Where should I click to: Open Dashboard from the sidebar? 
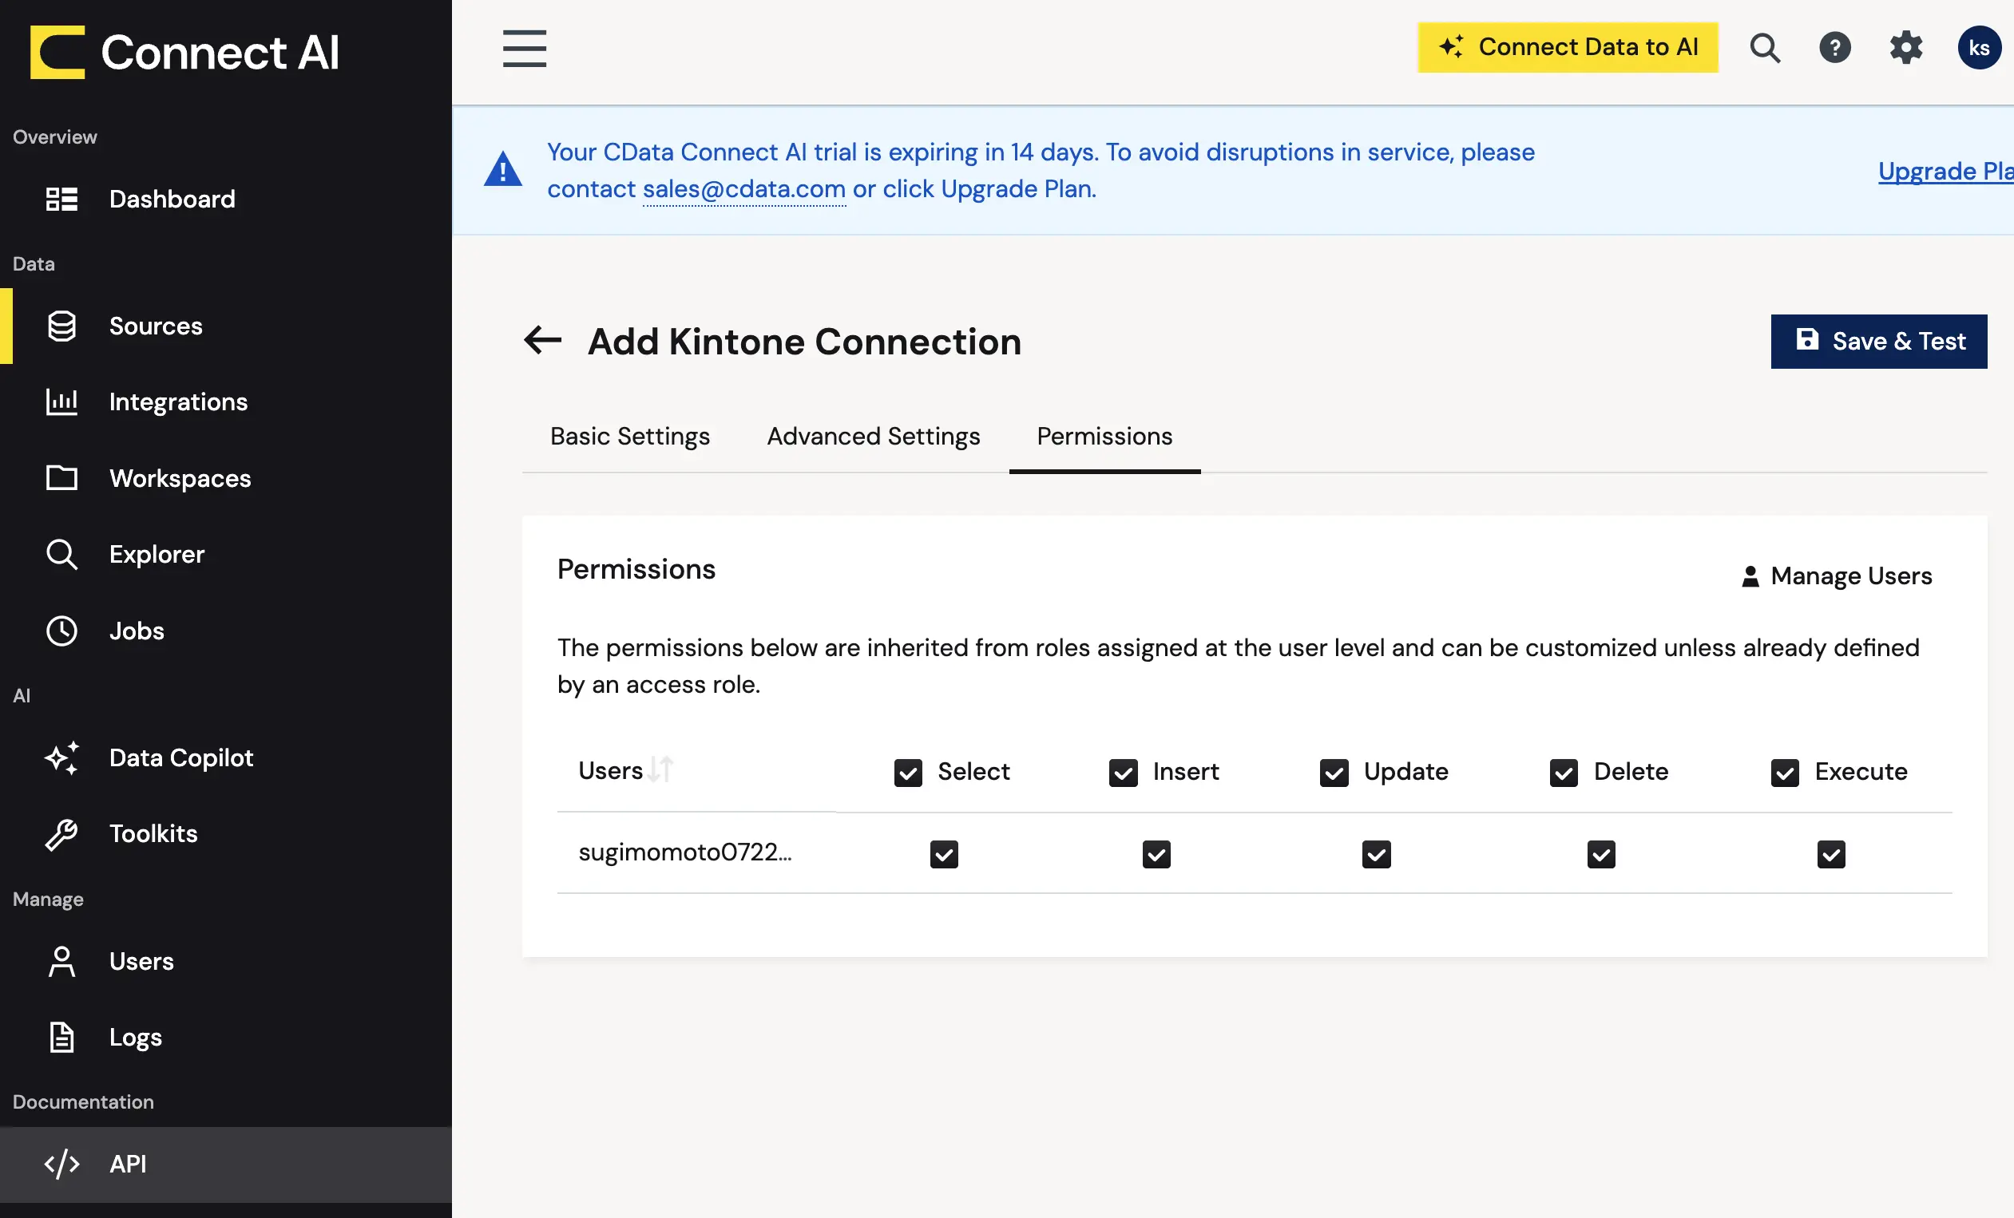[225, 200]
